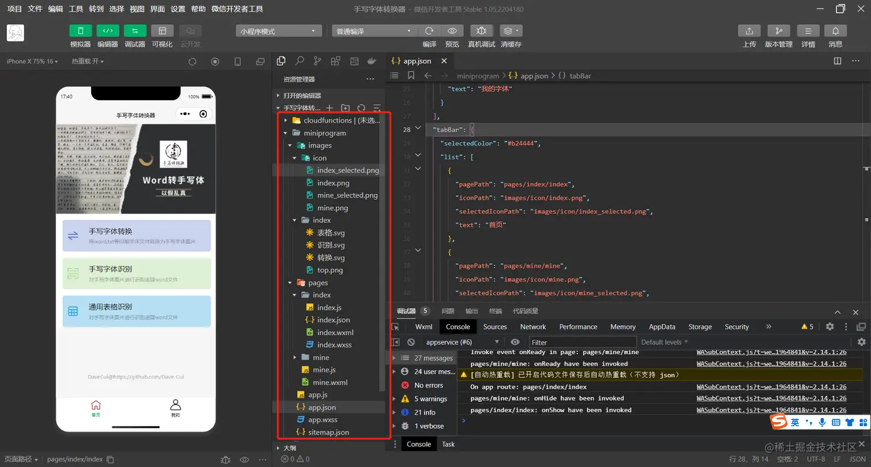The height and width of the screenshot is (467, 871).
Task: Click the 消息 notification bell icon
Action: pos(835,31)
